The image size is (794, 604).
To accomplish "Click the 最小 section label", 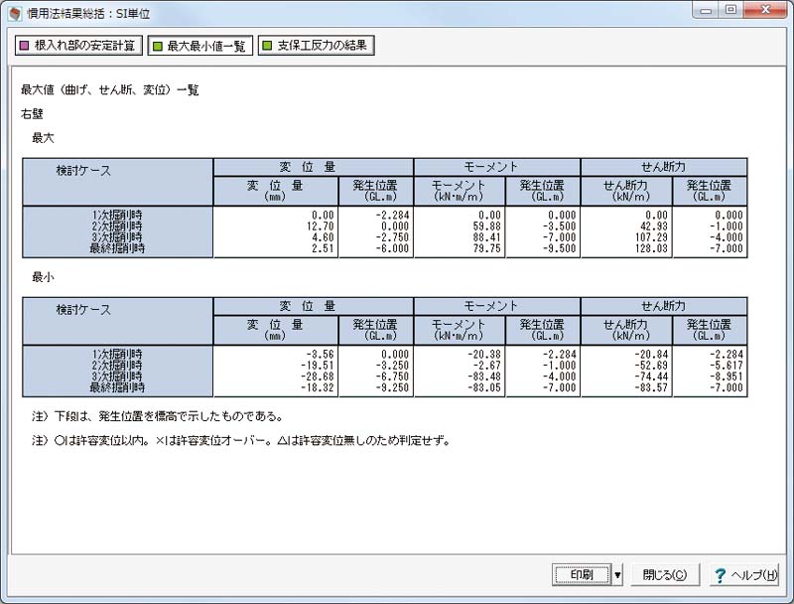I will (43, 276).
